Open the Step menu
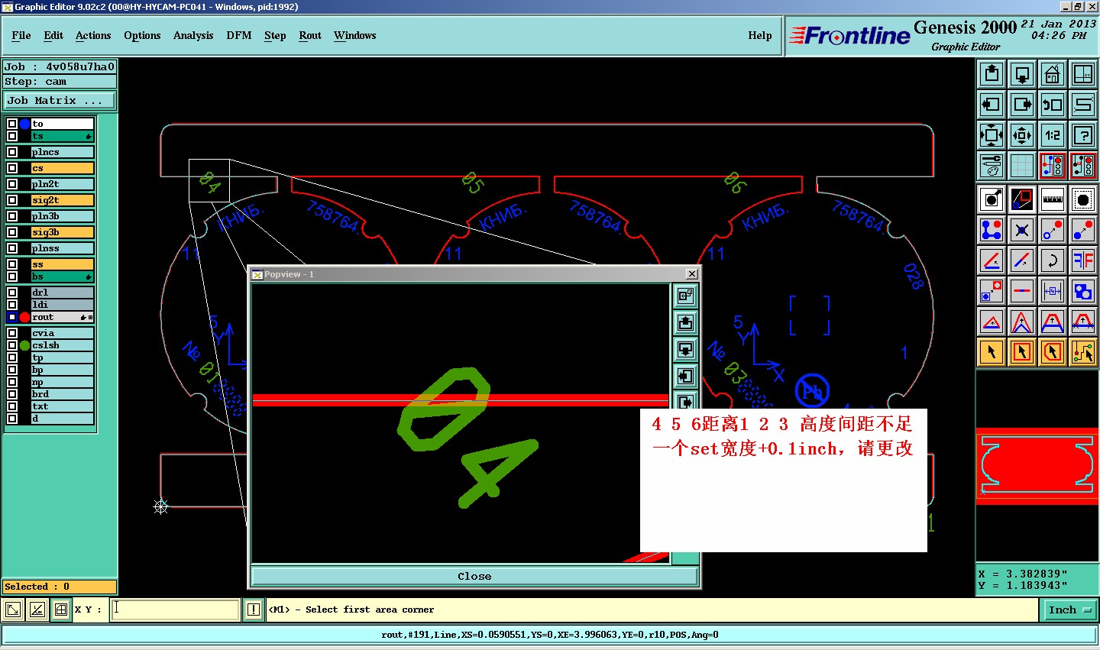The image size is (1100, 650). point(275,35)
